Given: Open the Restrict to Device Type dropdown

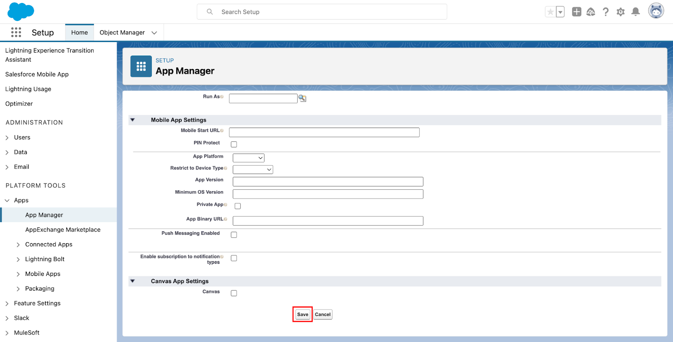Looking at the screenshot, I should [253, 170].
